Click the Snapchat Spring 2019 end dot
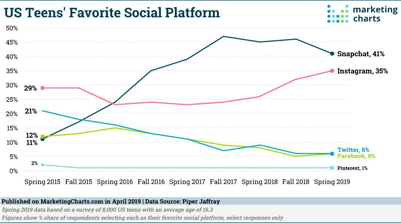 click(x=332, y=53)
